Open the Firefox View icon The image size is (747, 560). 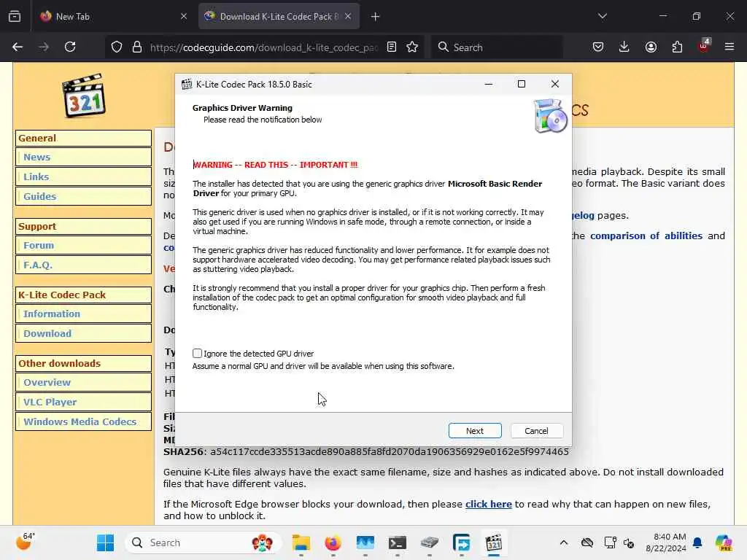[15, 16]
